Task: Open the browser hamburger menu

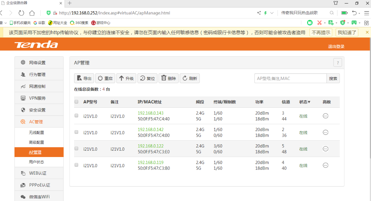Action: (366, 13)
